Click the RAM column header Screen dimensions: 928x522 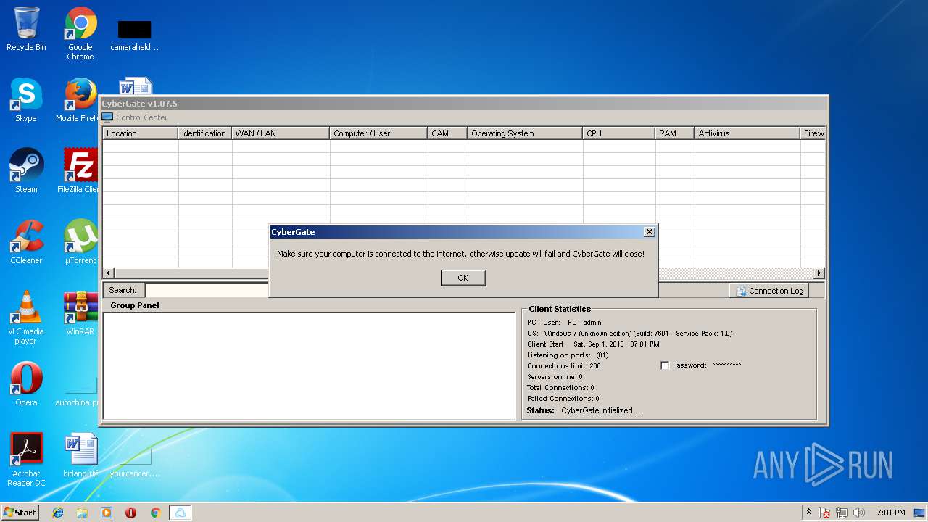pyautogui.click(x=675, y=133)
